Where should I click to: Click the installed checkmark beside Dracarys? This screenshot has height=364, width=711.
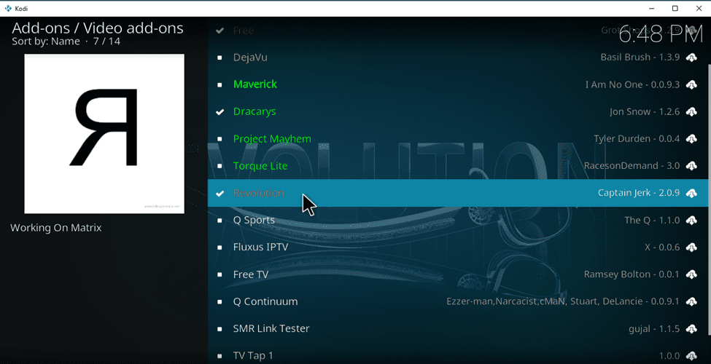220,112
